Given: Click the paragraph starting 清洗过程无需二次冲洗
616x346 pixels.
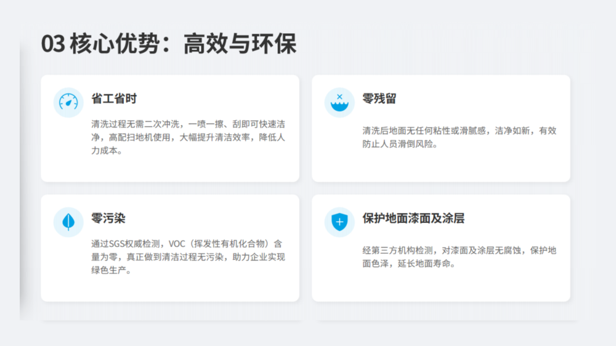Looking at the screenshot, I should [x=188, y=137].
